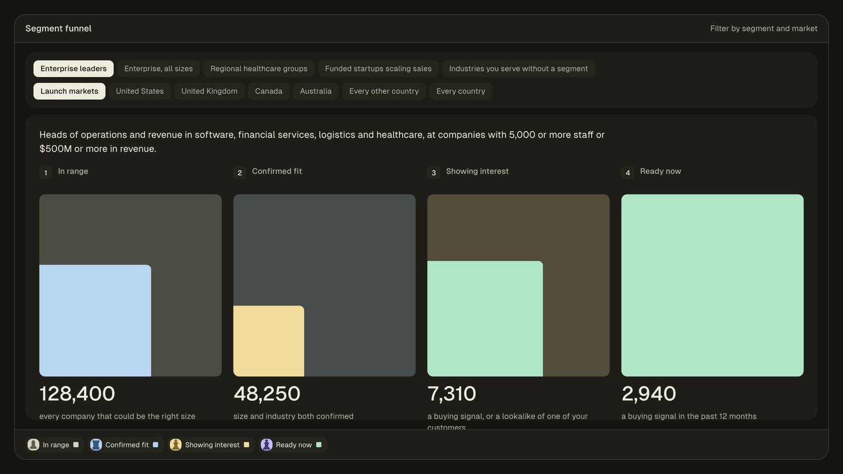
Task: Click the In range stage label
Action: click(x=73, y=171)
